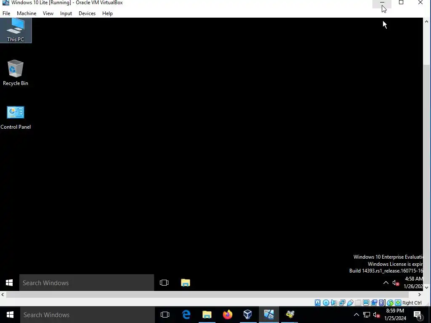Open host File Explorer taskbar icon
Image resolution: width=431 pixels, height=323 pixels.
click(207, 315)
